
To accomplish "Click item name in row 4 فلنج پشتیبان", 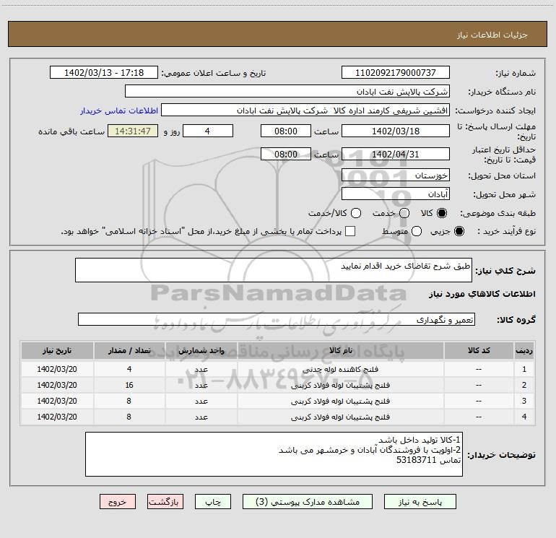I will pos(340,417).
